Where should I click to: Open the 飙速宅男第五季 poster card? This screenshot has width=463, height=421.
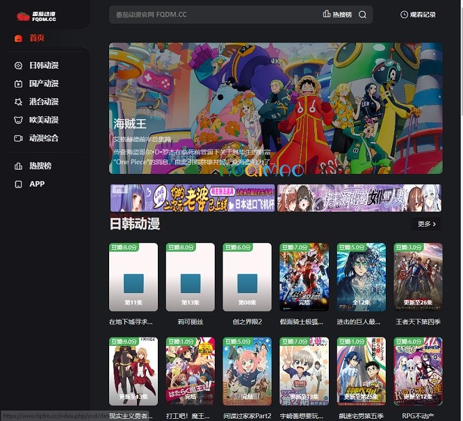[361, 372]
